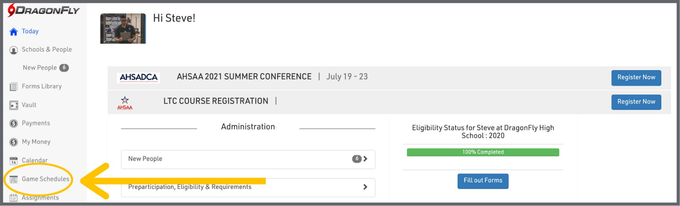Screen dimensions: 680x206
Task: Click the Today home icon
Action: 13,32
